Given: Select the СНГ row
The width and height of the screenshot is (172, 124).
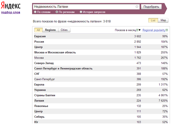Looking at the screenshot, I should (x=101, y=74).
